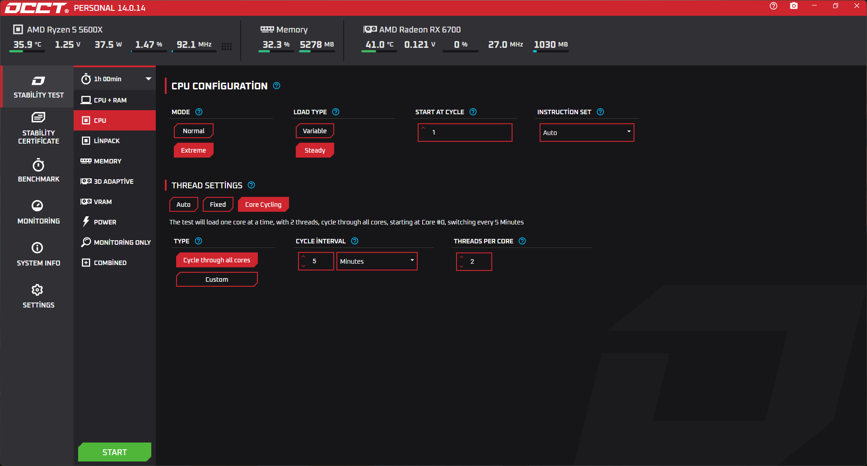Choose Custom core cycling type

pos(217,280)
